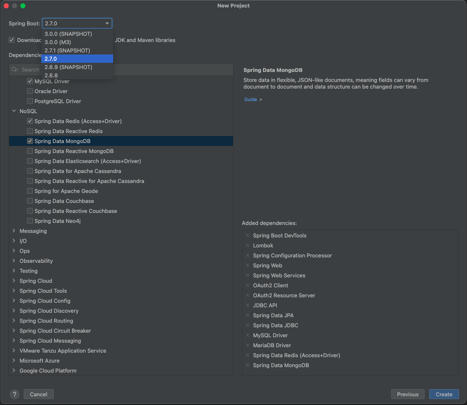Click the dependency Search field
Screen dimensions: 467x405
point(121,69)
